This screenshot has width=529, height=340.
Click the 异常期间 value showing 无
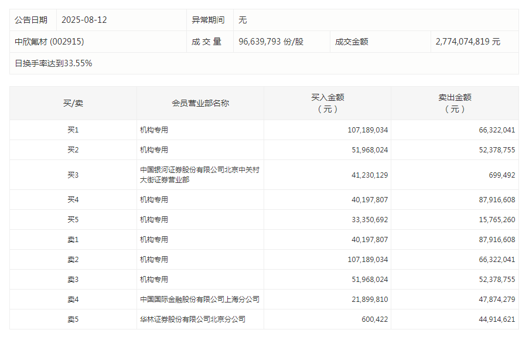pyautogui.click(x=241, y=19)
